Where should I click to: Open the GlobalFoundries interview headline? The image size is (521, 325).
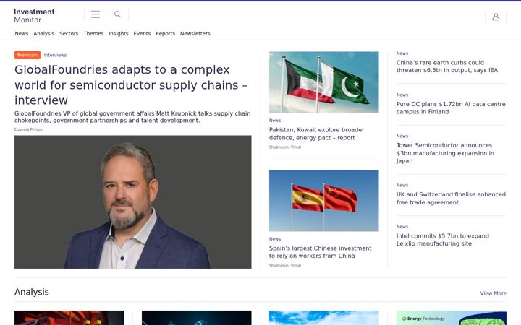click(x=131, y=85)
